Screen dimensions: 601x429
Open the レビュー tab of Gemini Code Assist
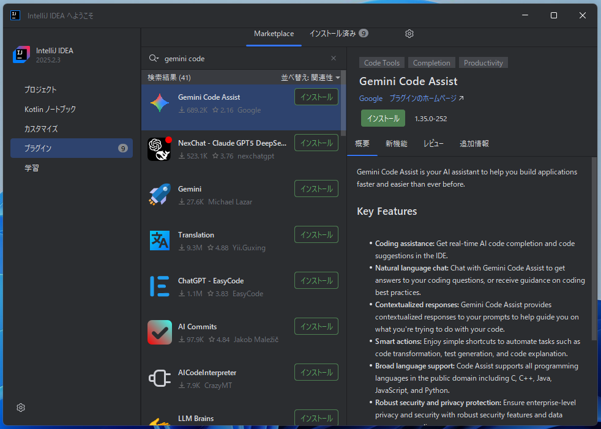click(433, 144)
